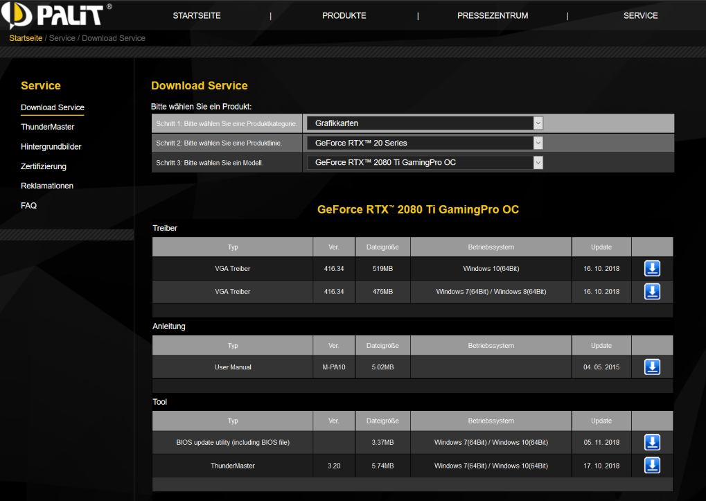Click file size 5.02MB in Anleitung table
The height and width of the screenshot is (501, 706).
point(382,367)
